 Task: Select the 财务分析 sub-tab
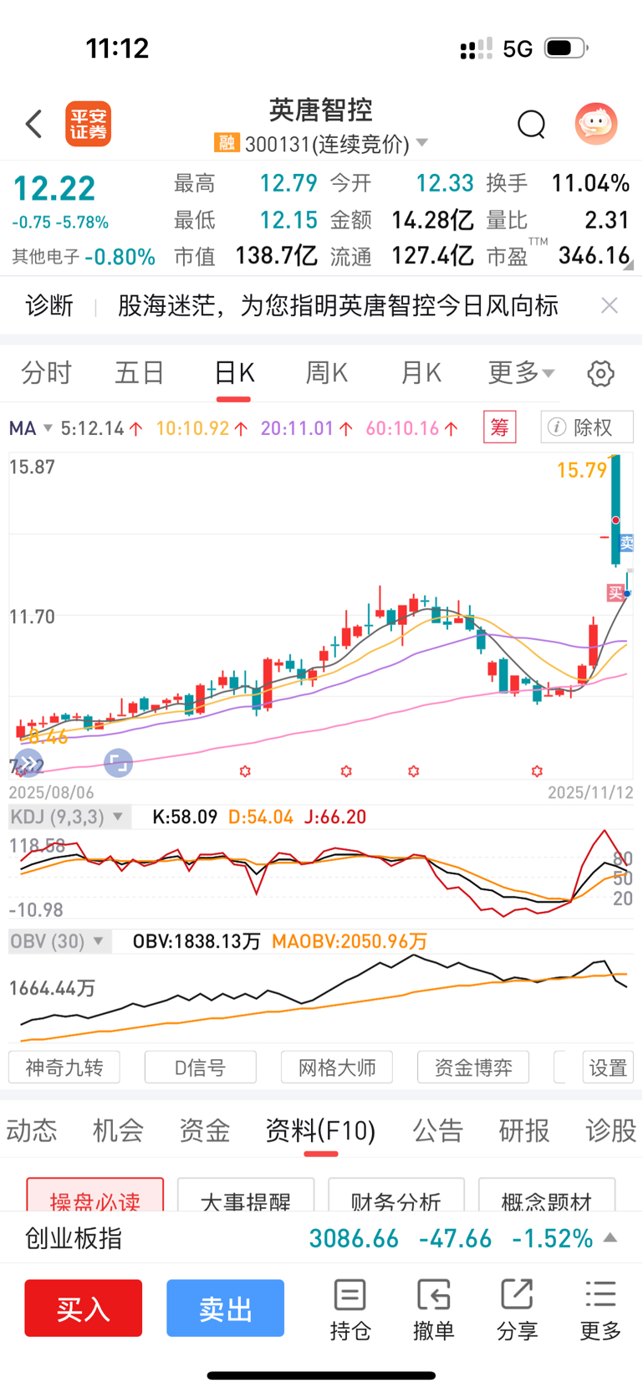click(x=396, y=1196)
